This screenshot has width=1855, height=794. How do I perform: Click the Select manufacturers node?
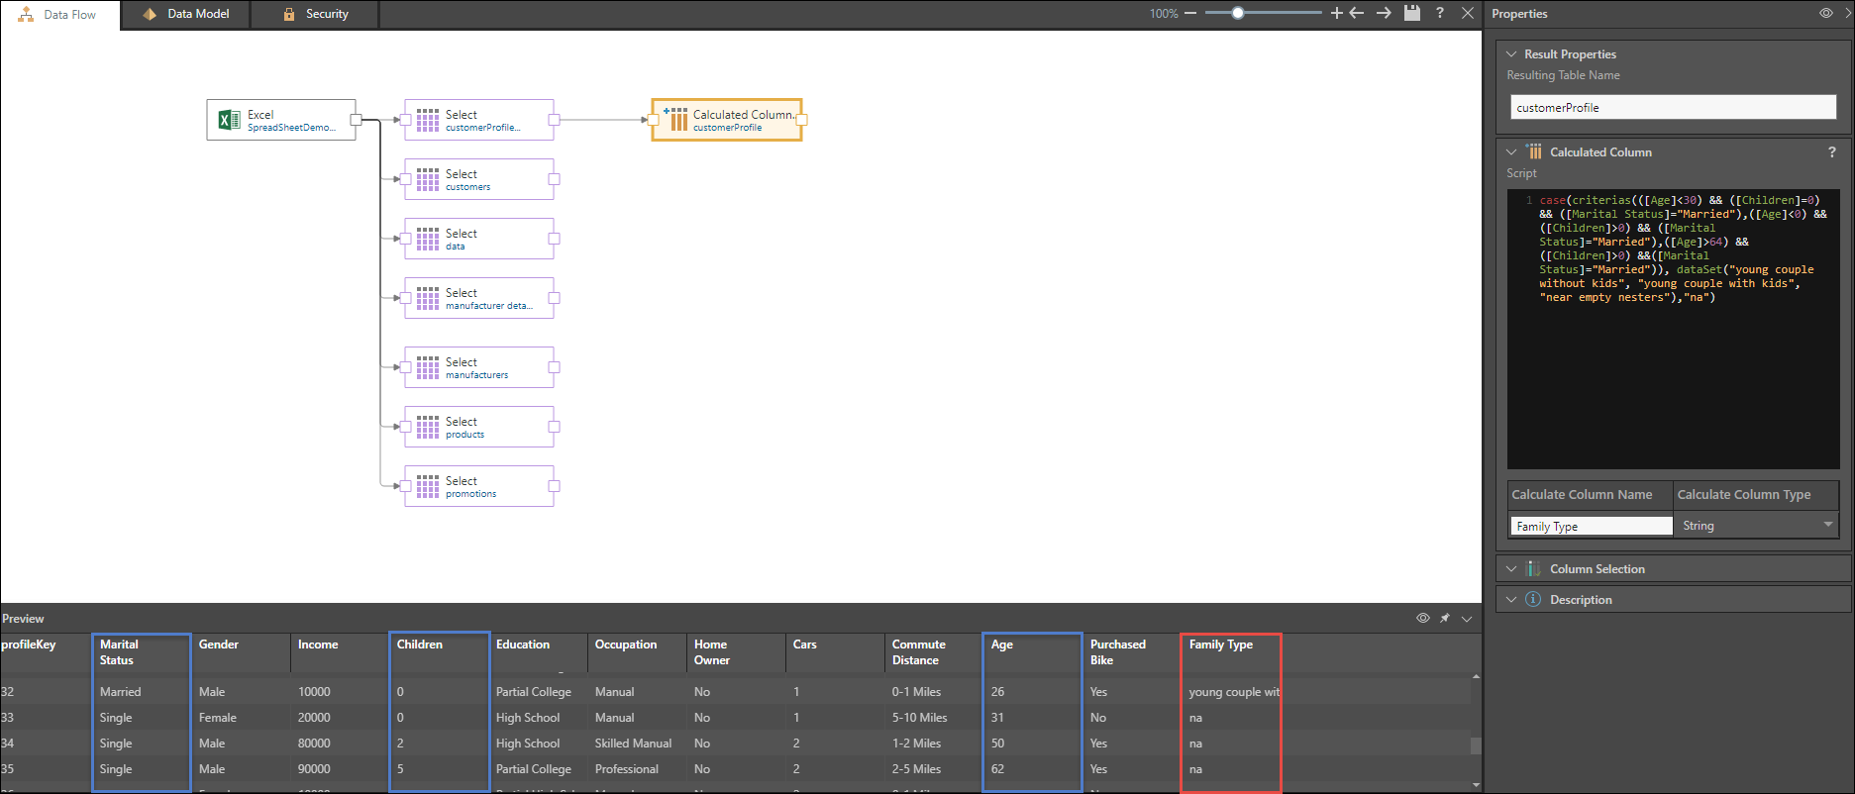pos(479,367)
